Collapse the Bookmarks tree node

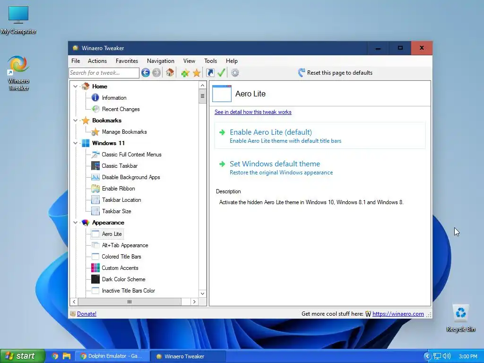[x=75, y=121]
